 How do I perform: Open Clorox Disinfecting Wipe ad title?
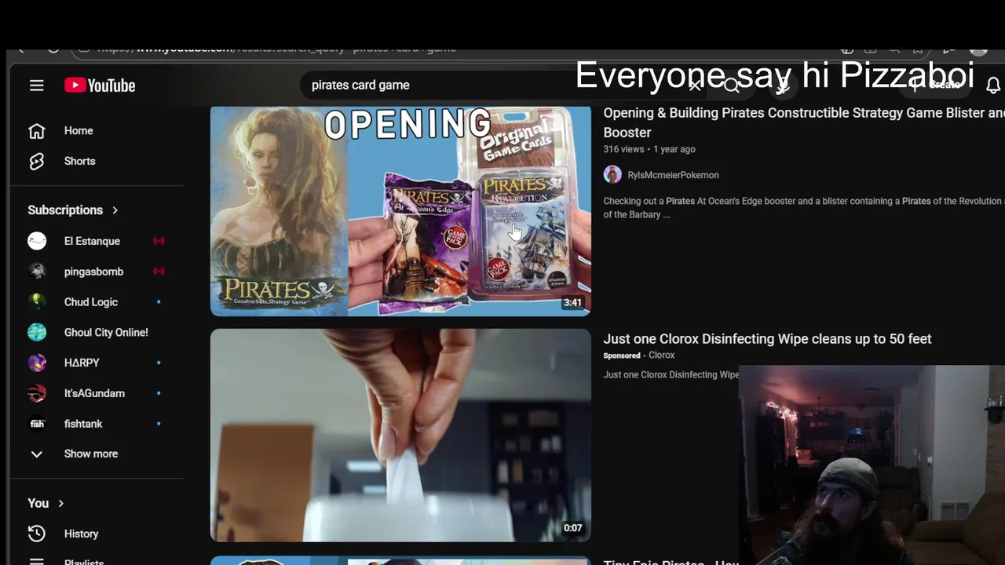pos(767,339)
